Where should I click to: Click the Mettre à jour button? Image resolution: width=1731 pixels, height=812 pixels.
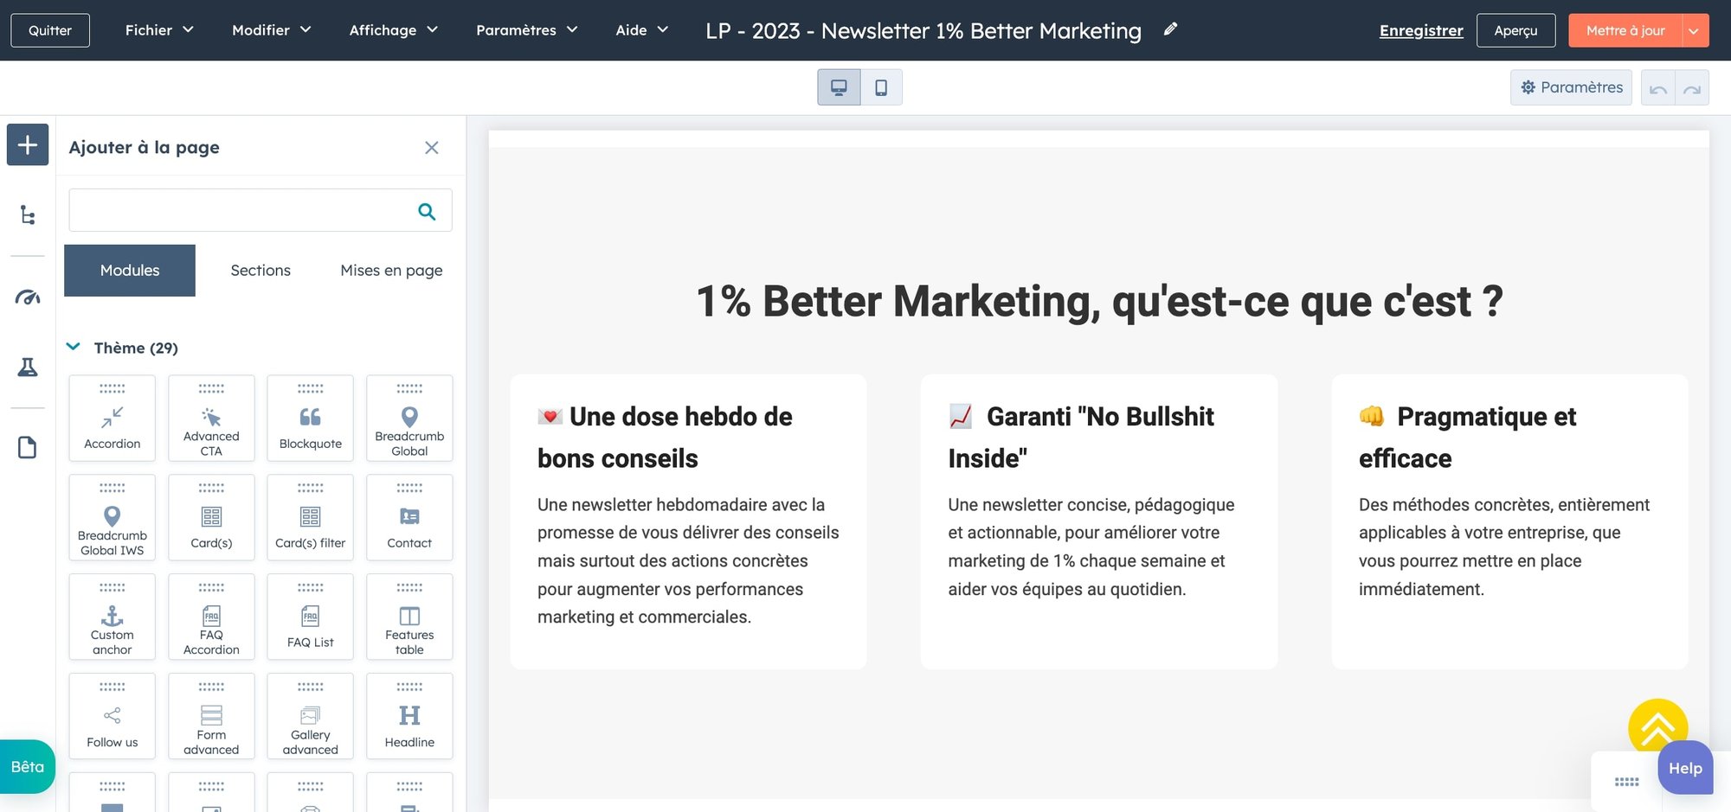click(x=1625, y=30)
